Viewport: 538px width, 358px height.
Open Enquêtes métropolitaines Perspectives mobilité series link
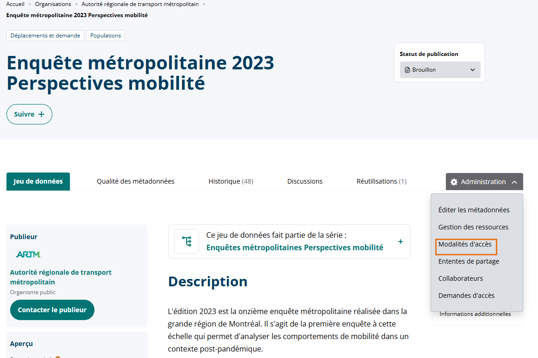click(x=295, y=247)
